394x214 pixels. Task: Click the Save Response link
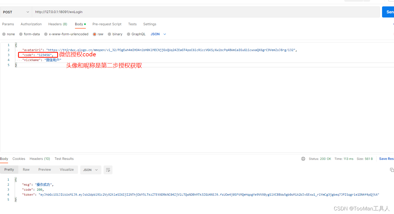pyautogui.click(x=386, y=158)
